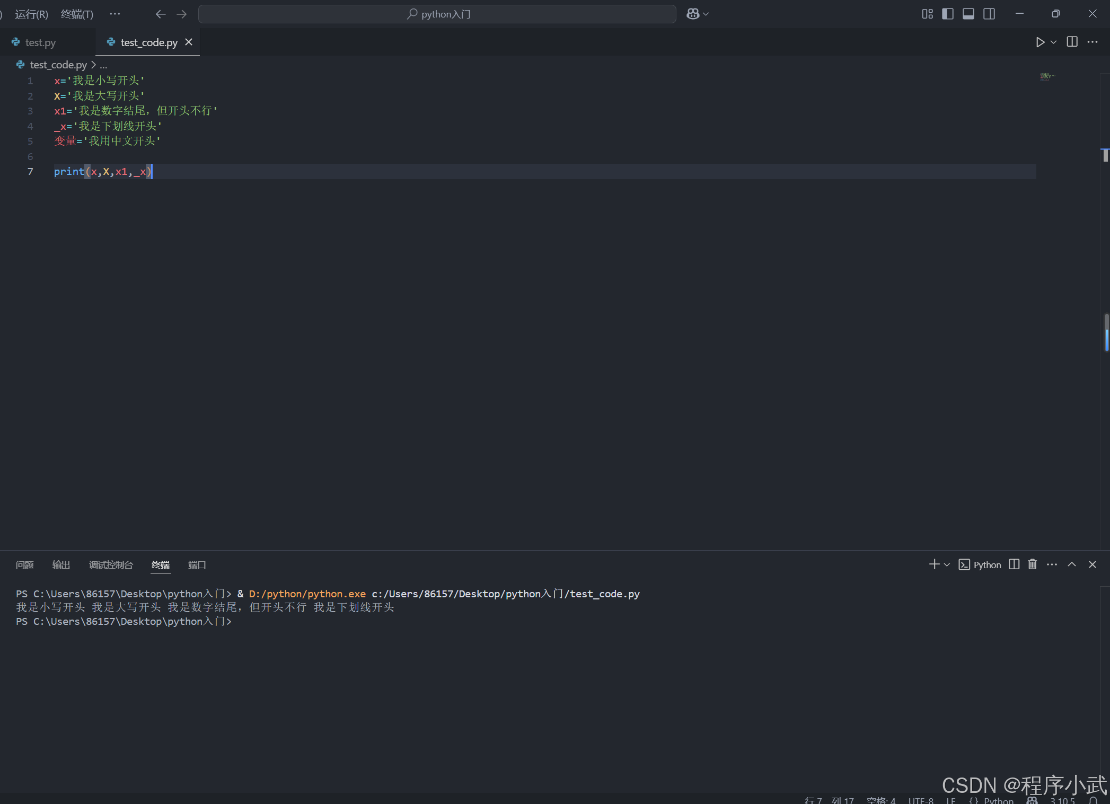The height and width of the screenshot is (804, 1110).
Task: Split the terminal pane
Action: tap(1014, 564)
